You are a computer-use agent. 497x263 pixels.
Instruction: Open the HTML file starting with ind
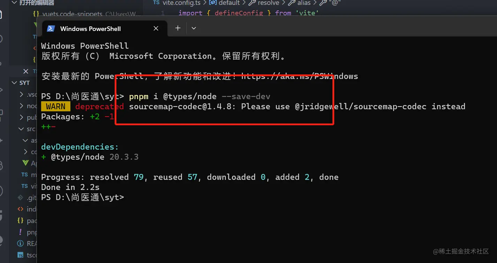(x=32, y=209)
